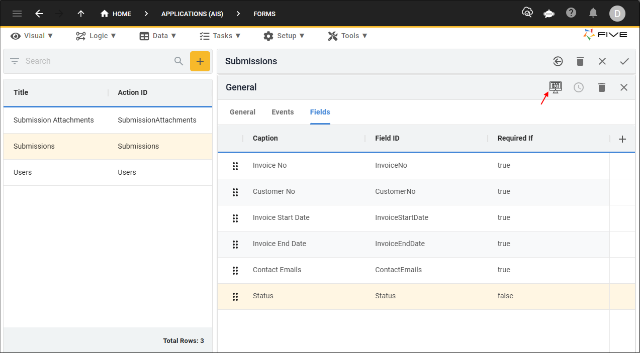Click the help question mark icon
The height and width of the screenshot is (353, 640).
pos(571,13)
